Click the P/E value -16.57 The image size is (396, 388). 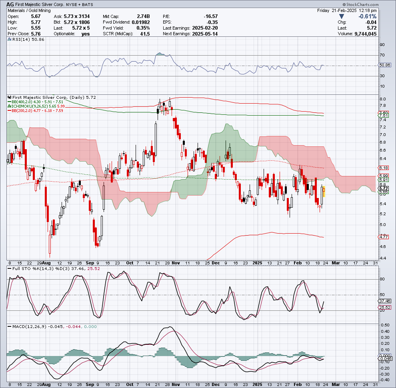click(211, 16)
